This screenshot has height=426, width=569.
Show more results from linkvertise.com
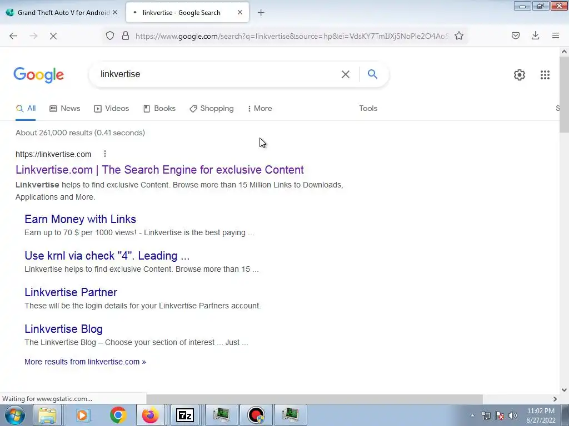coord(85,362)
